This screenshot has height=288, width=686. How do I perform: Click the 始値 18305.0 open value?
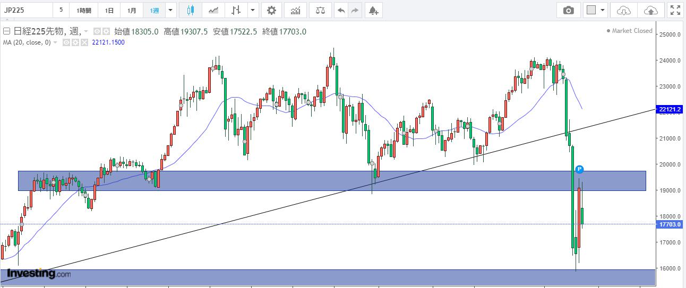[136, 32]
